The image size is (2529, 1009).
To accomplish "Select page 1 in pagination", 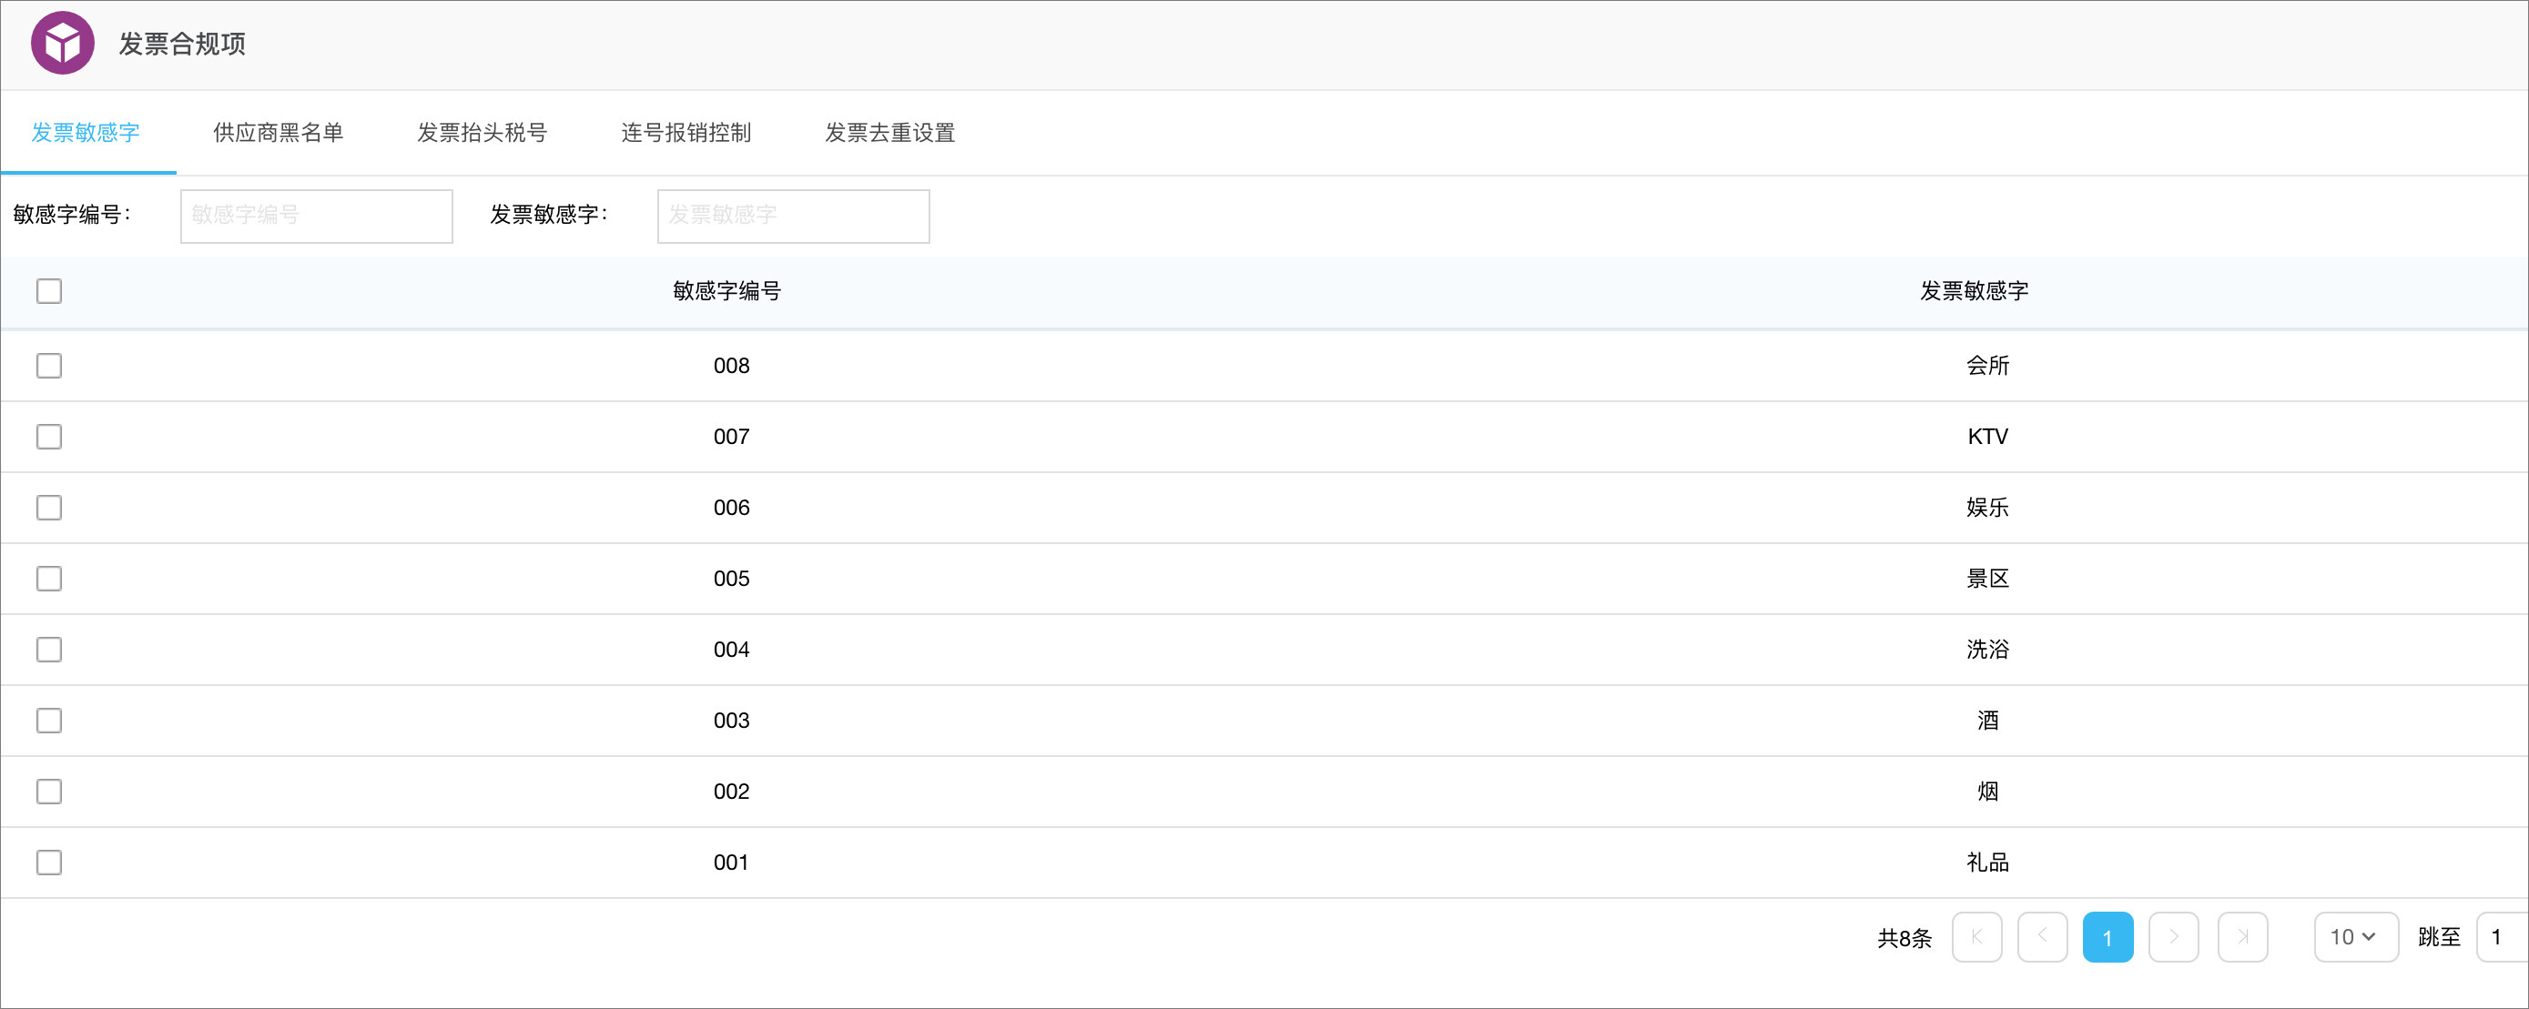I will 2107,936.
